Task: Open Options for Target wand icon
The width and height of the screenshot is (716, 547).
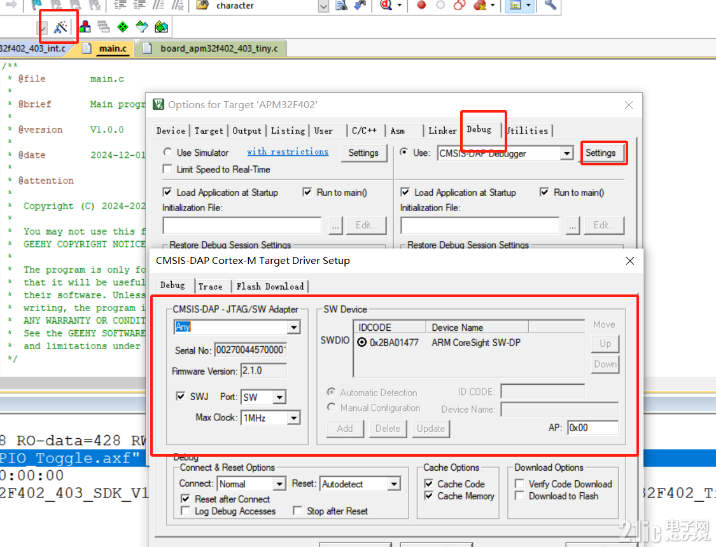Action: [x=60, y=27]
